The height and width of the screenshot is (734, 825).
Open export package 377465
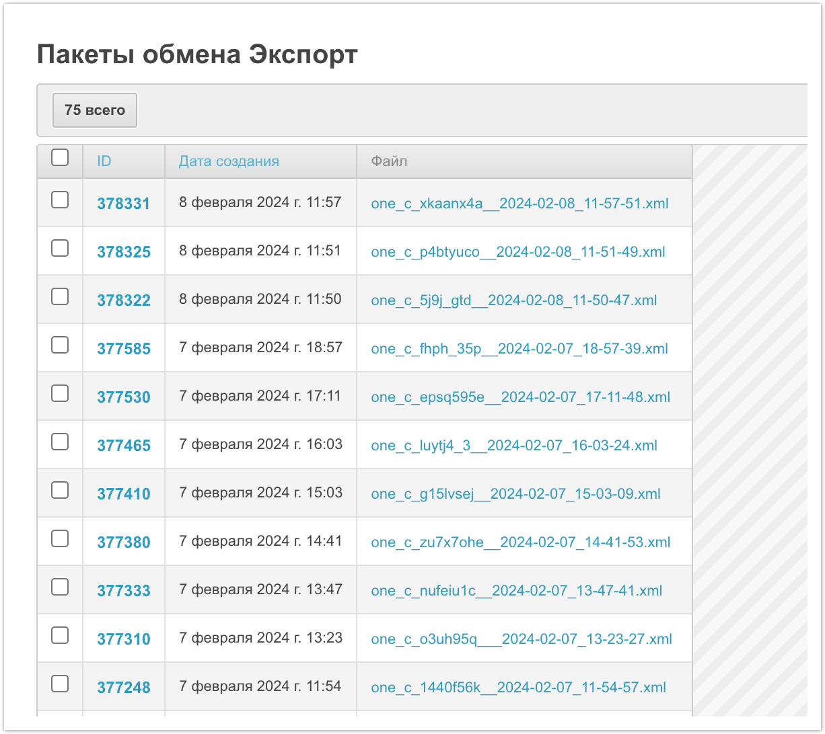pyautogui.click(x=124, y=446)
